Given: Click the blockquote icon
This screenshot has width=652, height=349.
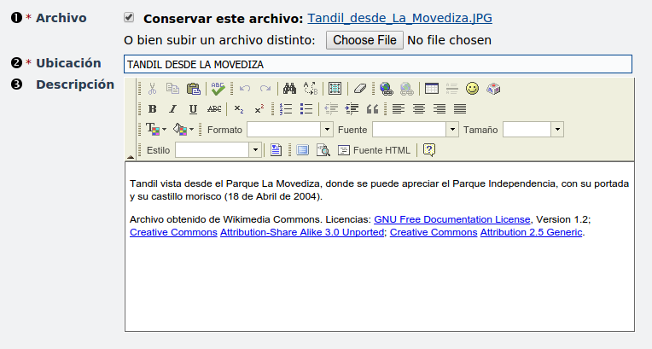Looking at the screenshot, I should pos(372,108).
